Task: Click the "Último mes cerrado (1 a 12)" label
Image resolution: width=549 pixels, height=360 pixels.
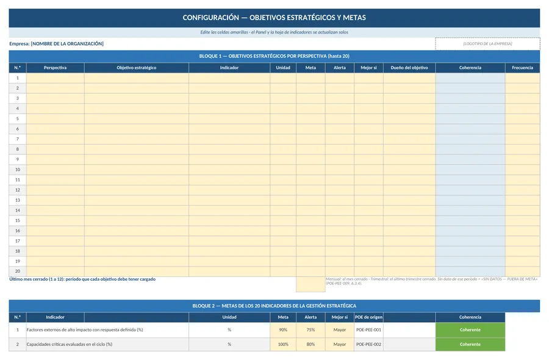Action: 82,279
